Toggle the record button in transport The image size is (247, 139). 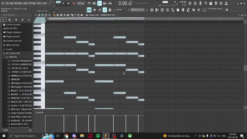[74, 3]
